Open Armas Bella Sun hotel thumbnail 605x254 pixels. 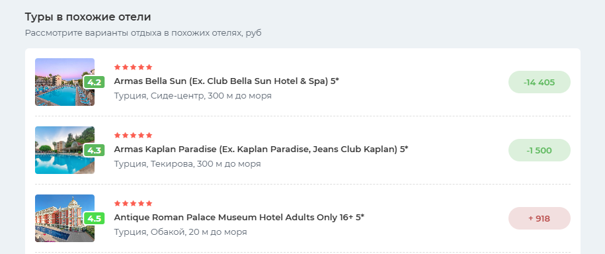click(64, 82)
